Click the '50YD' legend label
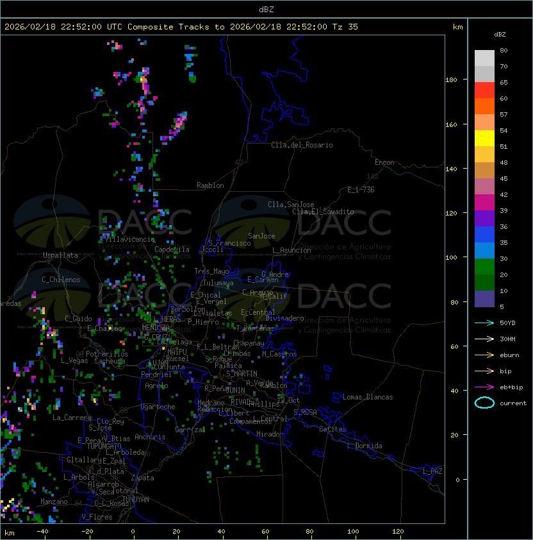Viewport: 533px width, 540px height. pyautogui.click(x=507, y=323)
